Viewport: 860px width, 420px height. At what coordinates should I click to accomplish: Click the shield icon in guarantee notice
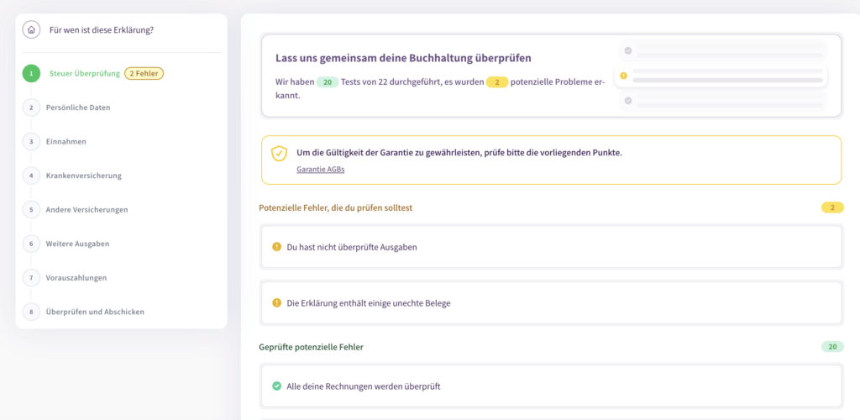(279, 154)
